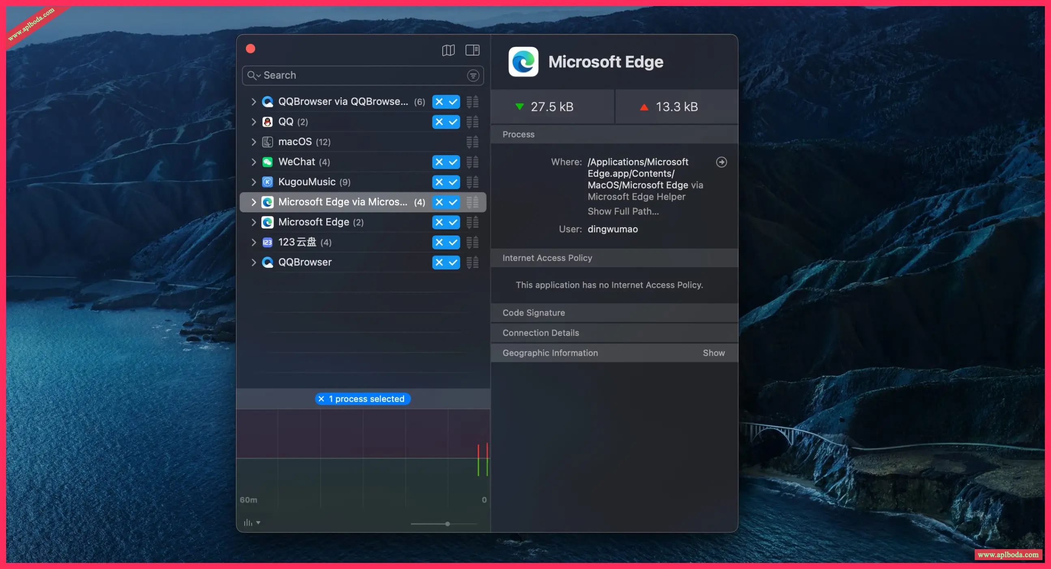The image size is (1051, 569).
Task: Click traffic meter icon for 123云盘 row
Action: point(472,242)
